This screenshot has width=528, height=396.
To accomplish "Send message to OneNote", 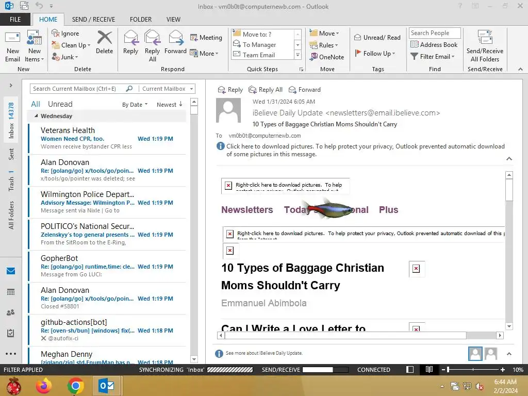I will (x=327, y=57).
